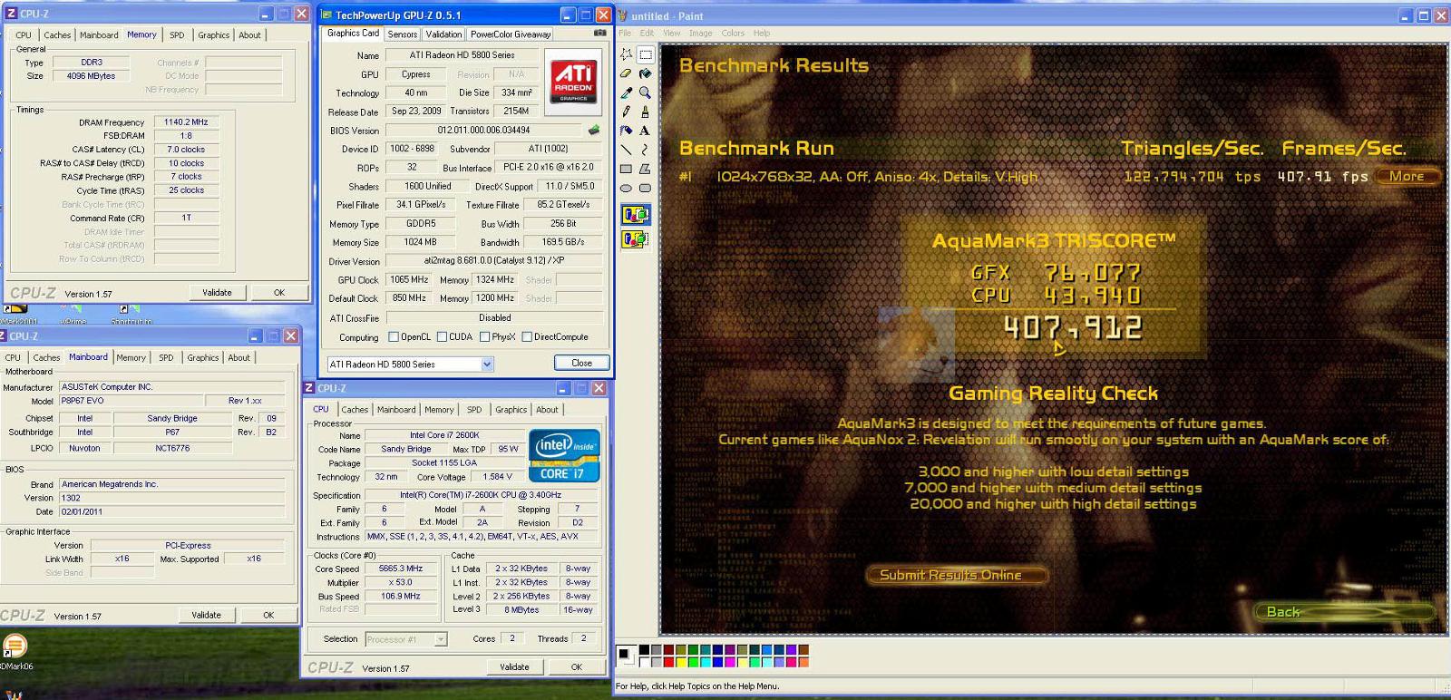Choose the Polygon shape tool in Paint
This screenshot has height=700, width=1451.
click(645, 169)
